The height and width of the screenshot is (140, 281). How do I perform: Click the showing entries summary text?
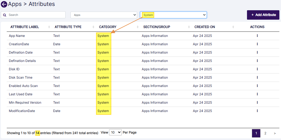point(53,133)
